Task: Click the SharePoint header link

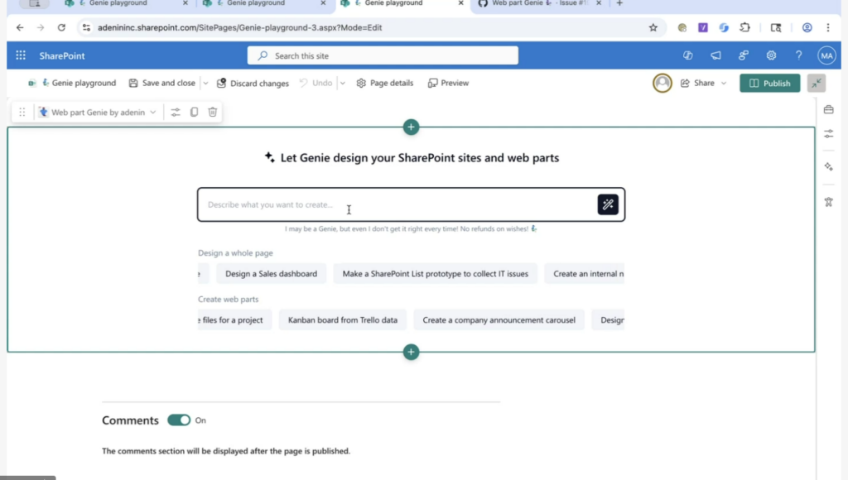Action: pos(62,55)
